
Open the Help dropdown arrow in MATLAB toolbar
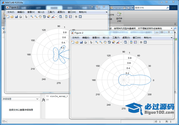132,8
